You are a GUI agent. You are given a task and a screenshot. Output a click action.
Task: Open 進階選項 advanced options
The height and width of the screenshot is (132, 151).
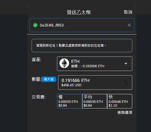pos(125,112)
